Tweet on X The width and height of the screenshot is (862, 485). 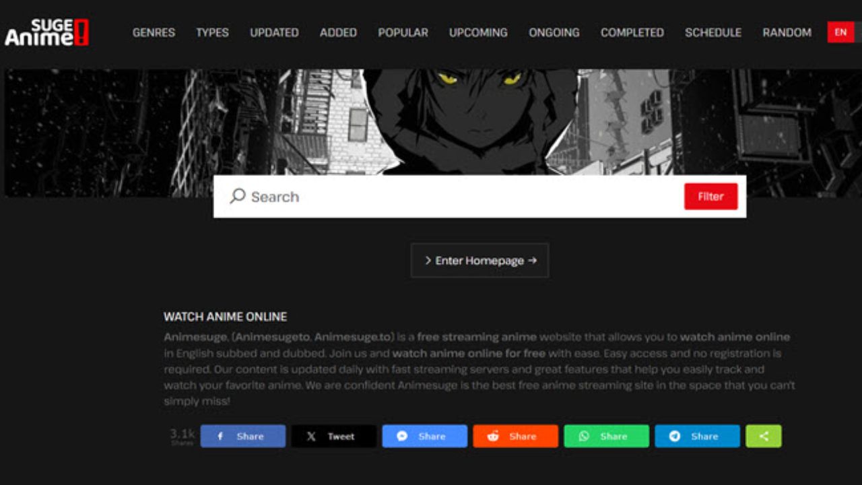pos(334,436)
